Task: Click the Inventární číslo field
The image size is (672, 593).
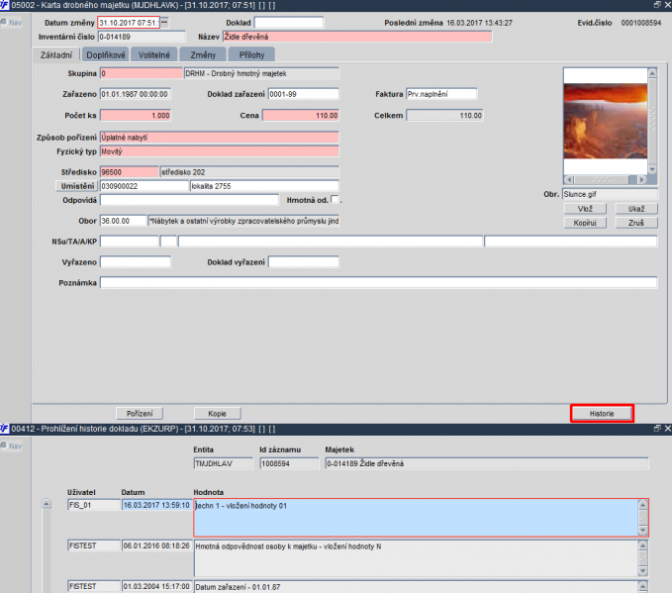Action: pyautogui.click(x=142, y=37)
